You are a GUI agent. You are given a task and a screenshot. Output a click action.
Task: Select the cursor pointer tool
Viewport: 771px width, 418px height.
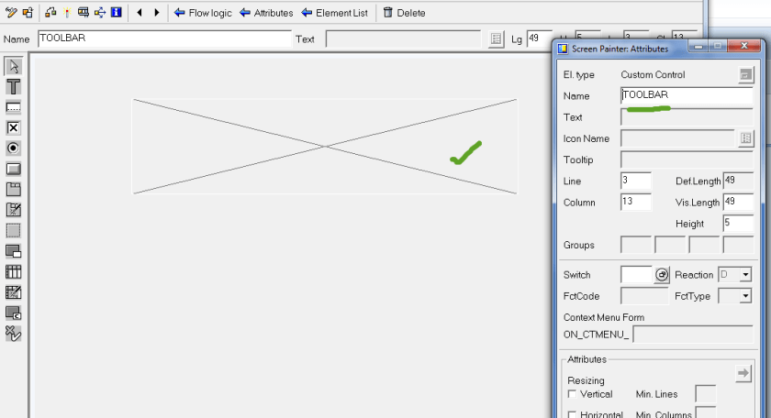click(13, 66)
